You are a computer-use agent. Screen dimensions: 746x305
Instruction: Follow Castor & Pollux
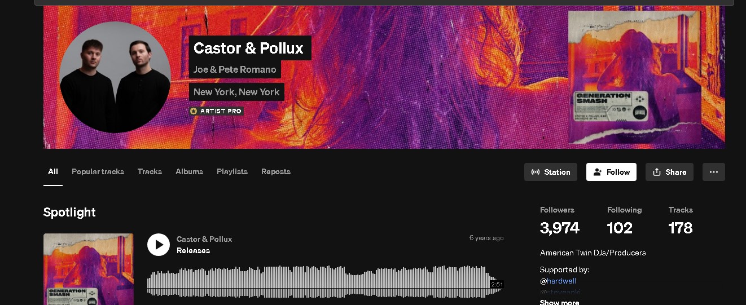tap(611, 172)
